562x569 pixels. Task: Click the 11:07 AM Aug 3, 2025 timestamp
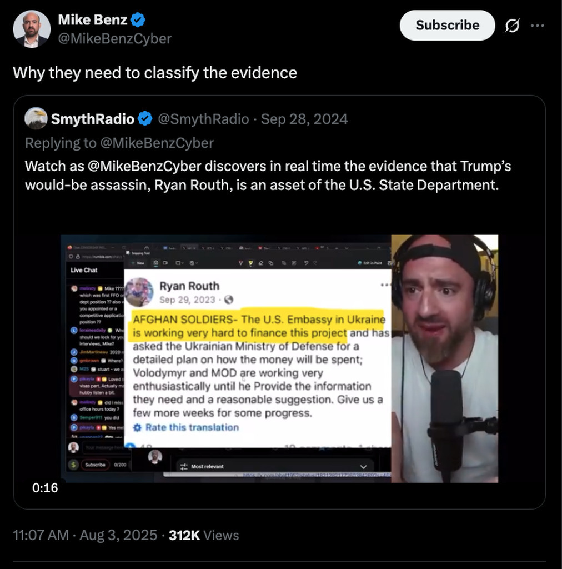(85, 535)
